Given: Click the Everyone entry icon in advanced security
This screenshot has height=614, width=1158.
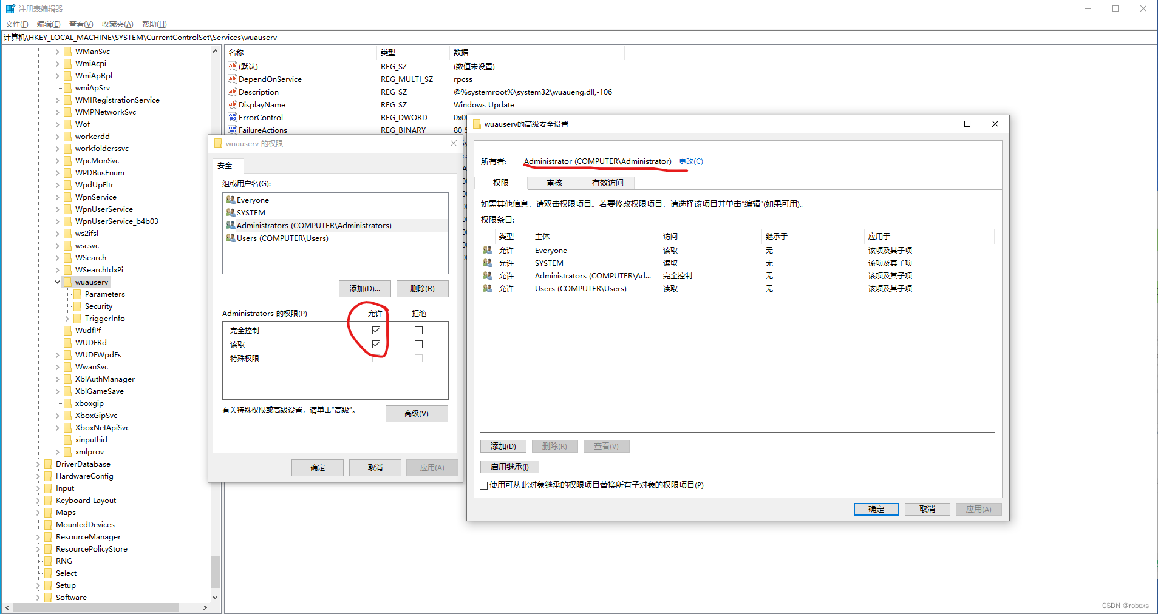Looking at the screenshot, I should pos(488,250).
